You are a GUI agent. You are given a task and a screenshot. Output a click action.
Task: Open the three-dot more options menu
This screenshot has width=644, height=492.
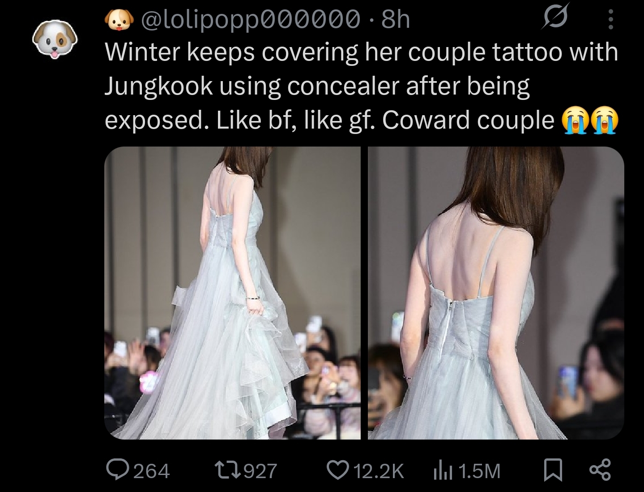[x=611, y=19]
